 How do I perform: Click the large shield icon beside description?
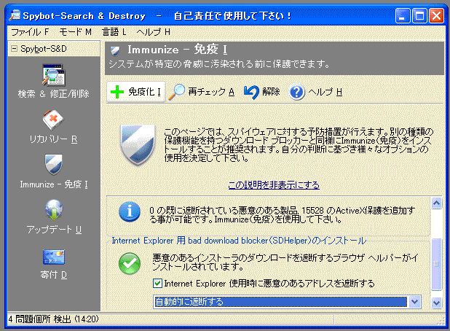coord(138,145)
